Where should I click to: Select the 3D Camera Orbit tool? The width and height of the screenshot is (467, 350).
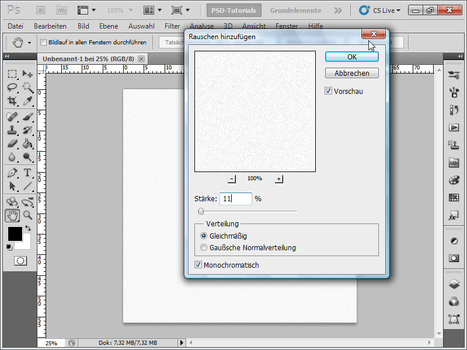click(x=27, y=202)
